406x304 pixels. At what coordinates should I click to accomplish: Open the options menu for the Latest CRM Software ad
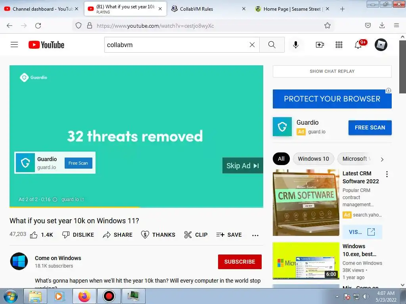(387, 174)
